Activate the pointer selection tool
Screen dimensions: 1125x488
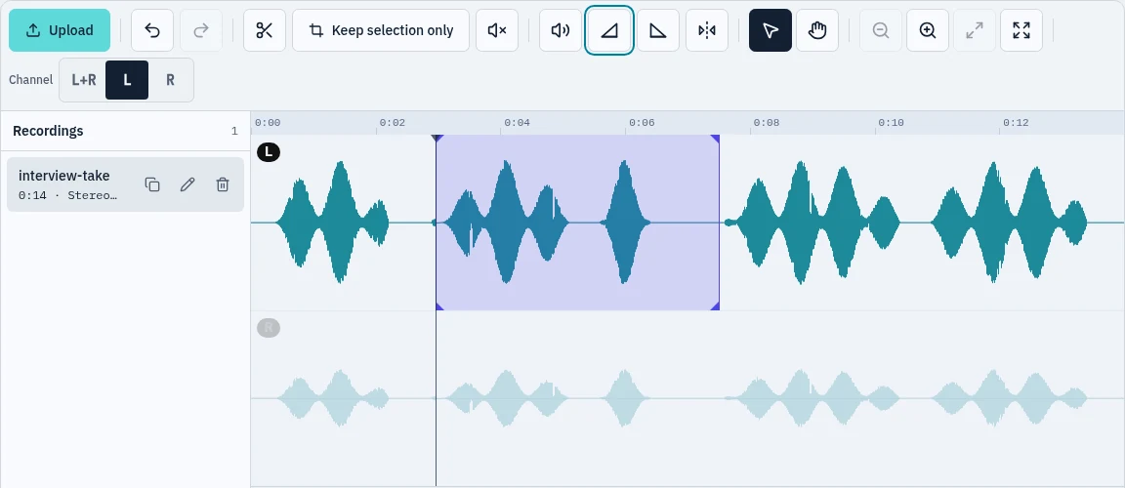771,30
